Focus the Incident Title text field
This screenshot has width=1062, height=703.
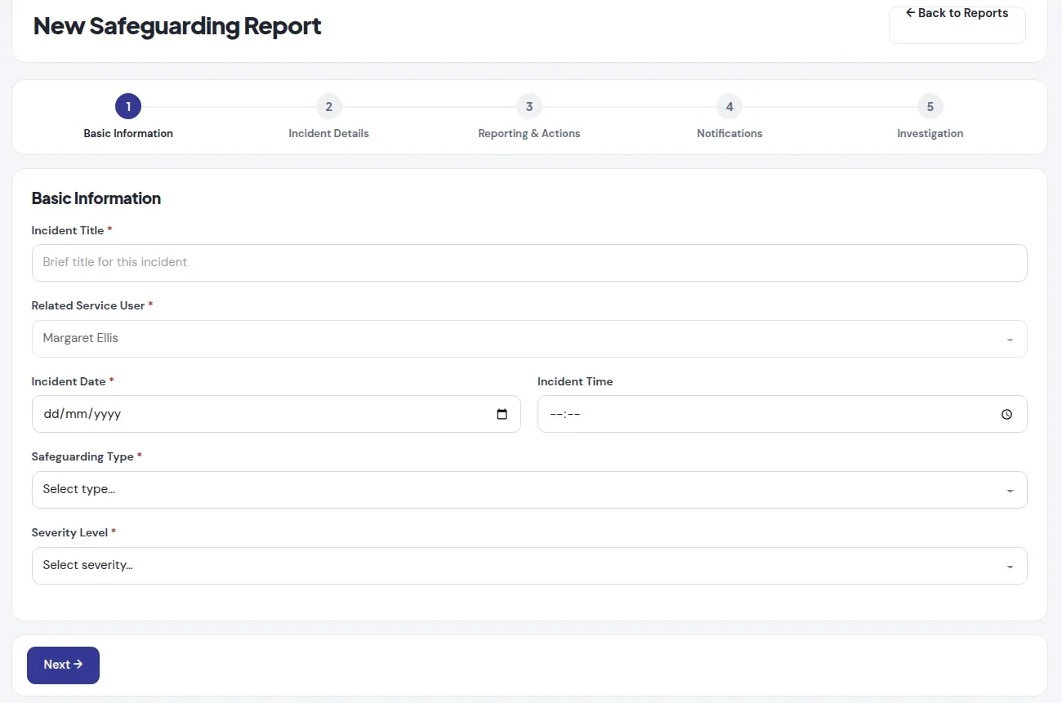pyautogui.click(x=529, y=263)
